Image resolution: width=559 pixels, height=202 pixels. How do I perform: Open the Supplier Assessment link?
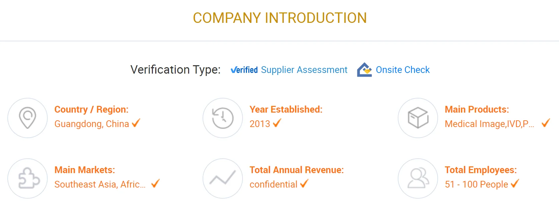point(304,70)
